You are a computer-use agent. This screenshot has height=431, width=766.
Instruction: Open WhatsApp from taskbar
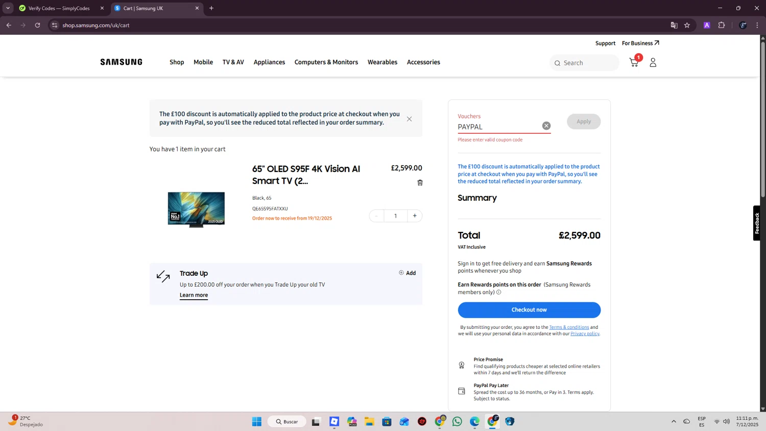click(457, 421)
